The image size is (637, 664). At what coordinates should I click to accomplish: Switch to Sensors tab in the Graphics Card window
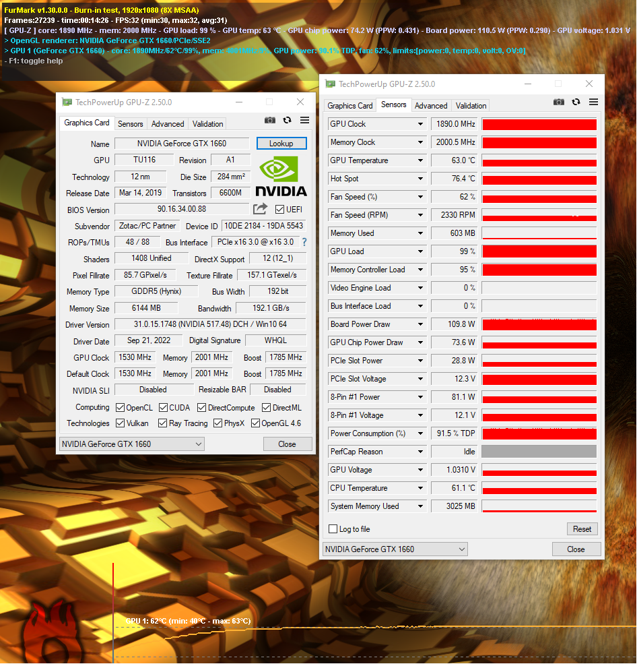(x=130, y=123)
